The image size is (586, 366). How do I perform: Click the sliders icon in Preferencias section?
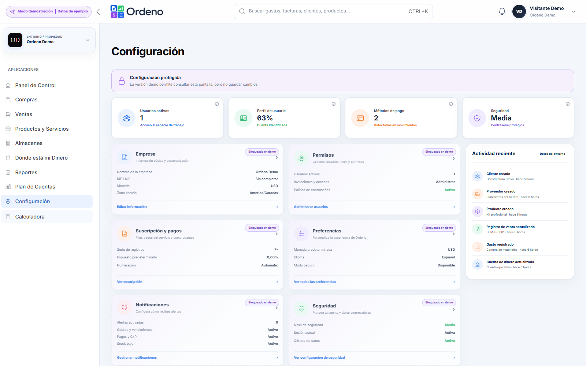[301, 234]
